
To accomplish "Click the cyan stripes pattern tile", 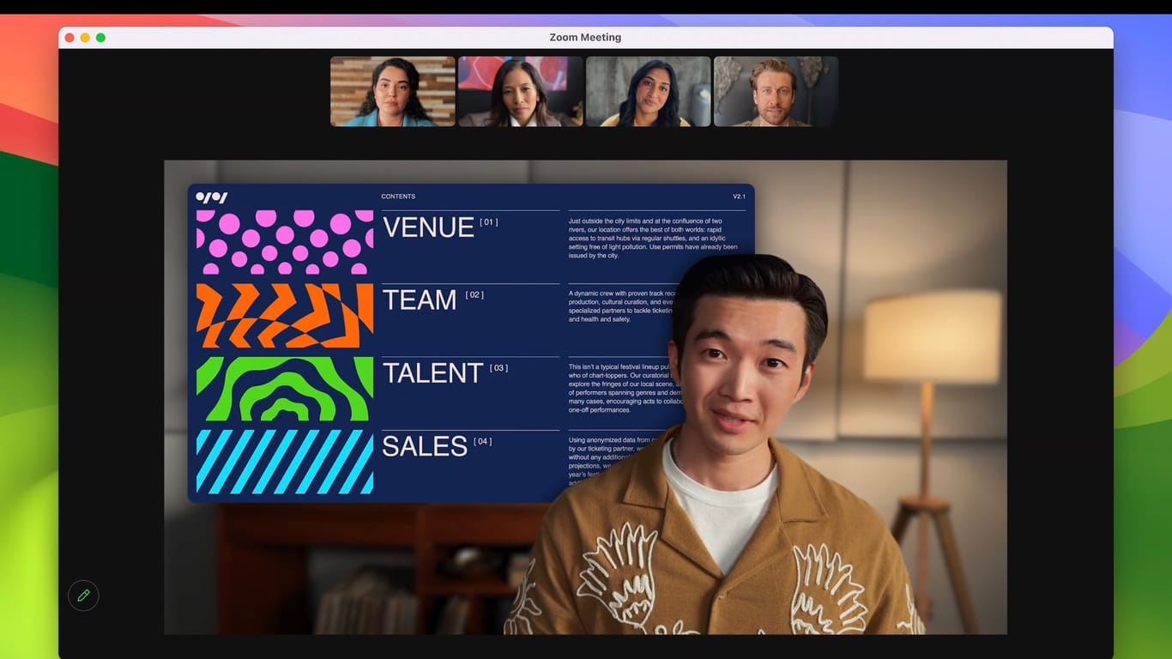I will [x=285, y=462].
